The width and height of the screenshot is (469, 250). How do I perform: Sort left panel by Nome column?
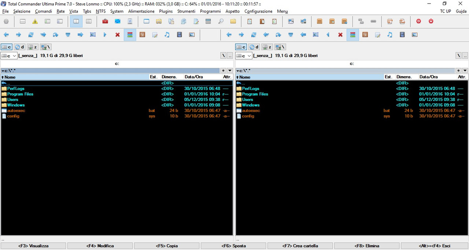(x=75, y=77)
